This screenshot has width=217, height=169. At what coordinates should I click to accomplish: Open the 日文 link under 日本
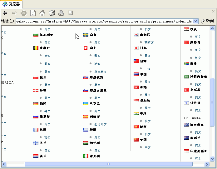click(x=148, y=56)
